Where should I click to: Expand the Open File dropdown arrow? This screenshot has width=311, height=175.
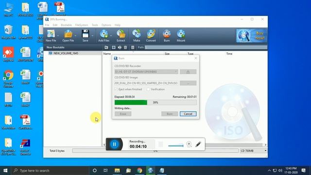[x=75, y=35]
